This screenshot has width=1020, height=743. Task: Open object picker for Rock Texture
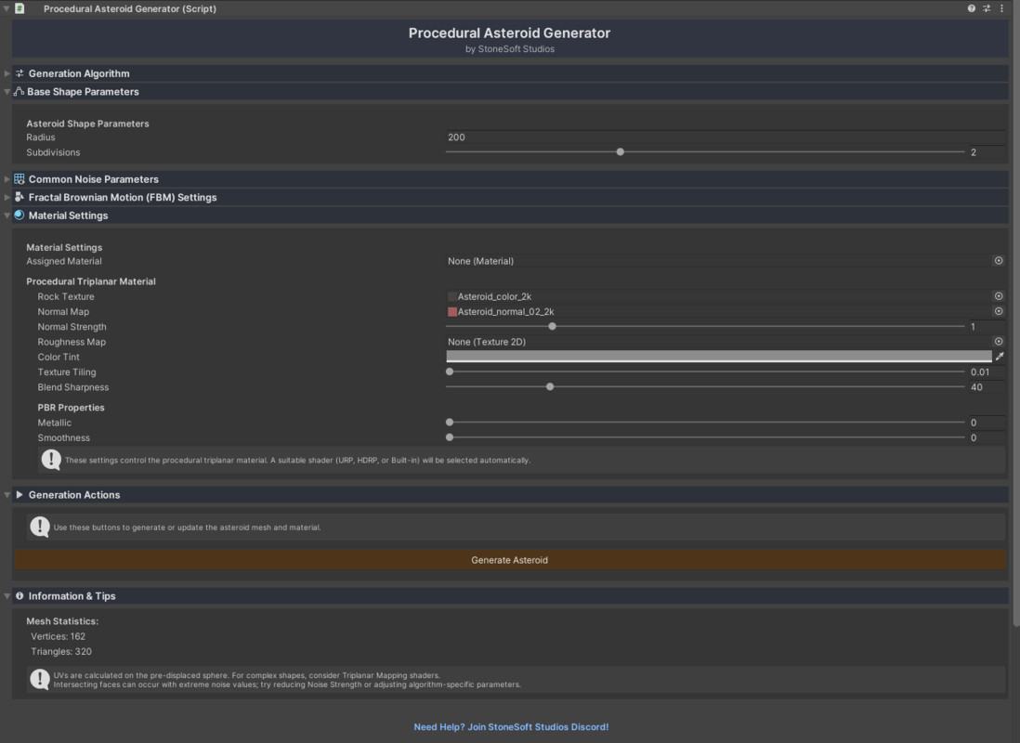click(x=999, y=296)
